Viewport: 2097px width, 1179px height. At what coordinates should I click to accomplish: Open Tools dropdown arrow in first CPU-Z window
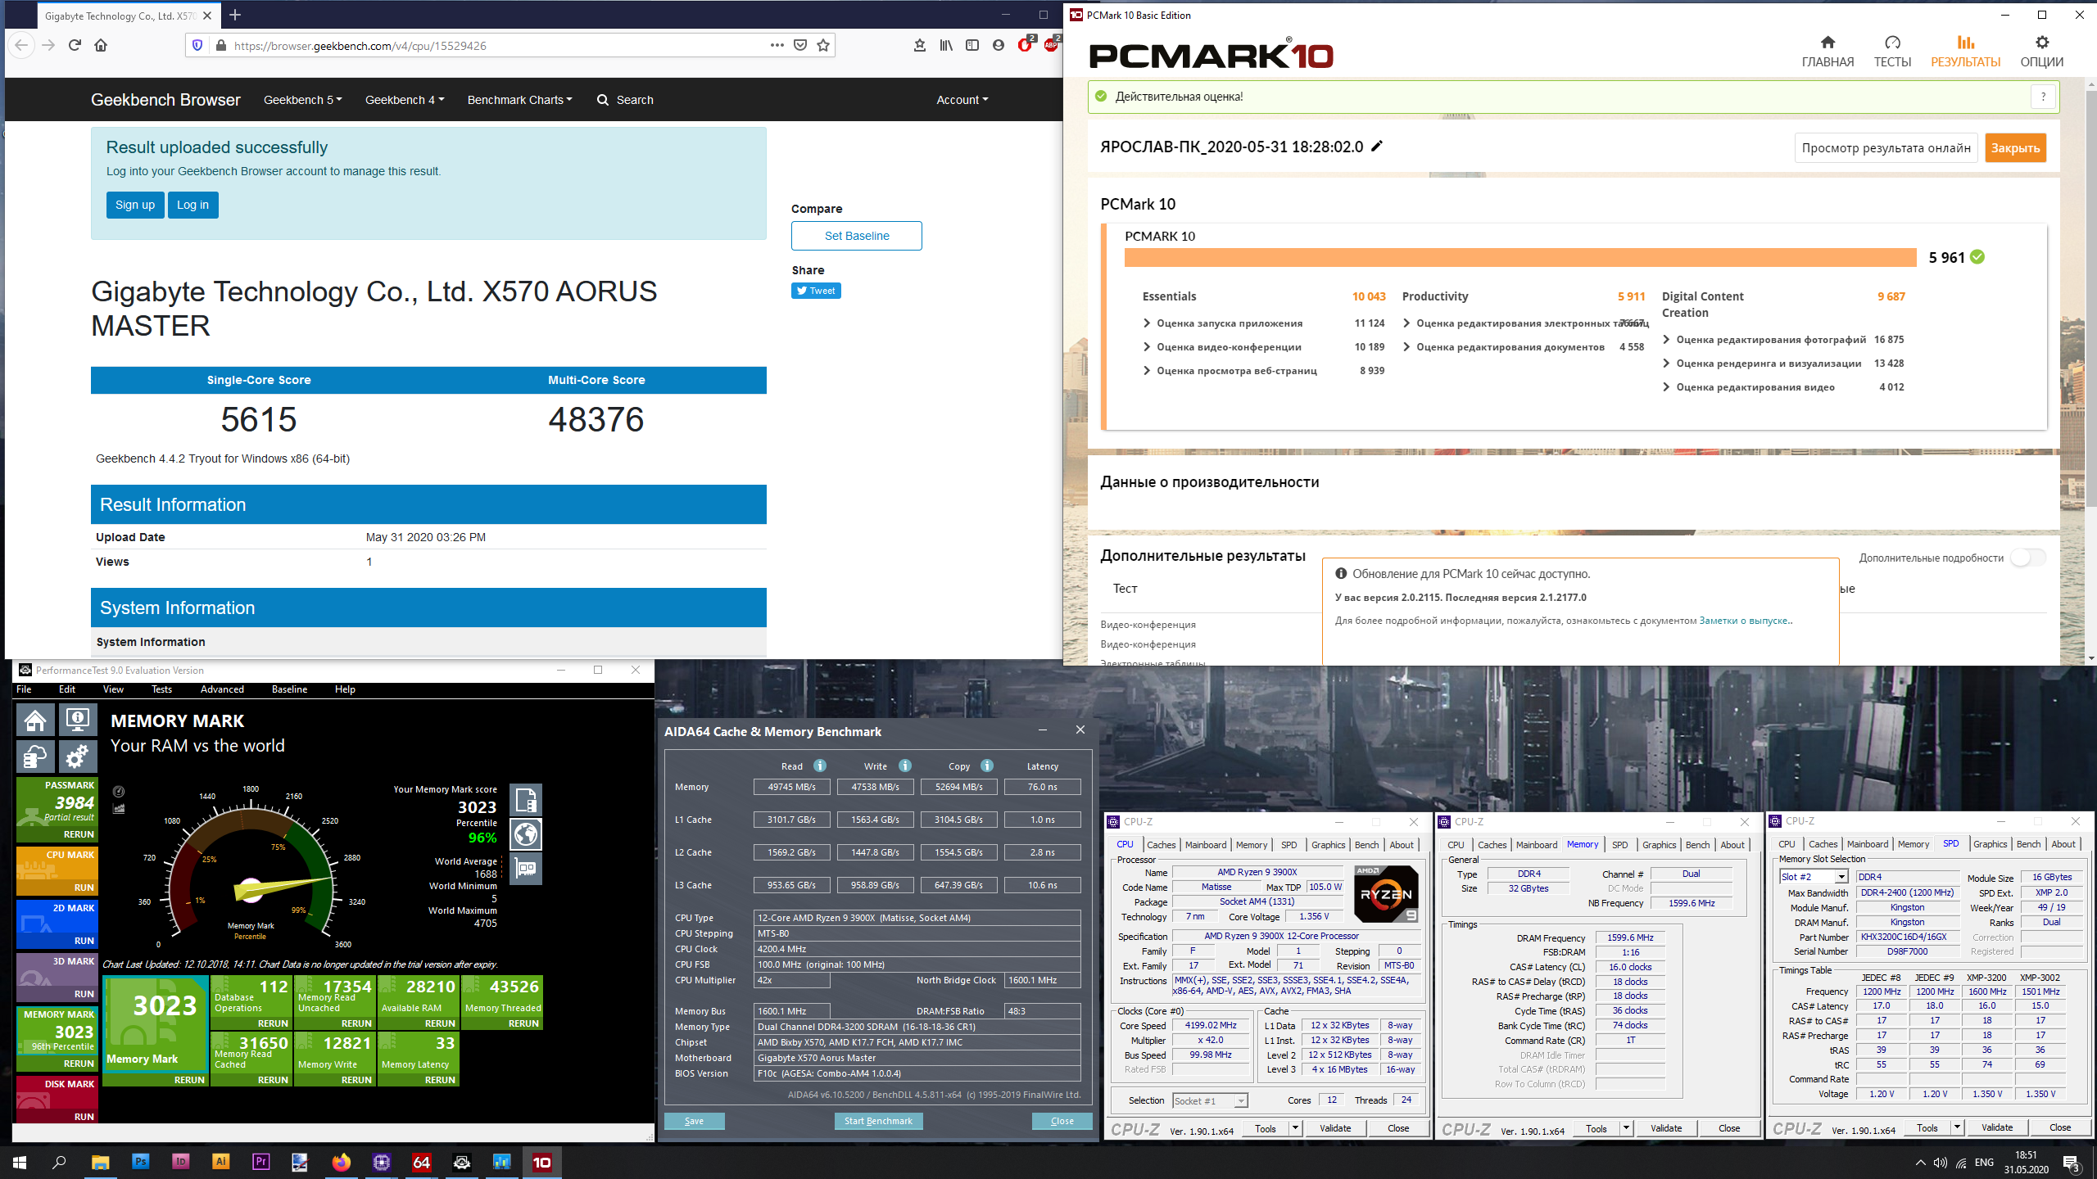pos(1295,1128)
